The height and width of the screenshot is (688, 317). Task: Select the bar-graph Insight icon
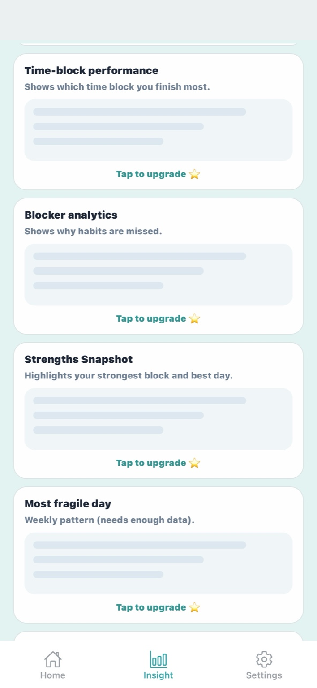pyautogui.click(x=158, y=659)
